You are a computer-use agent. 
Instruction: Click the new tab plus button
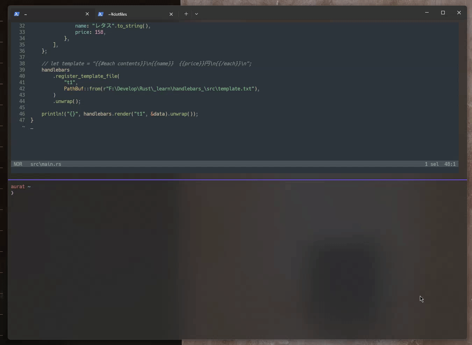pyautogui.click(x=186, y=14)
